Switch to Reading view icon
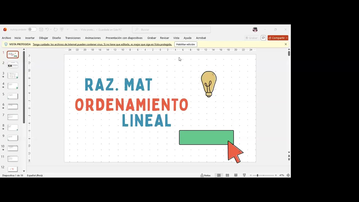 [x=236, y=175]
